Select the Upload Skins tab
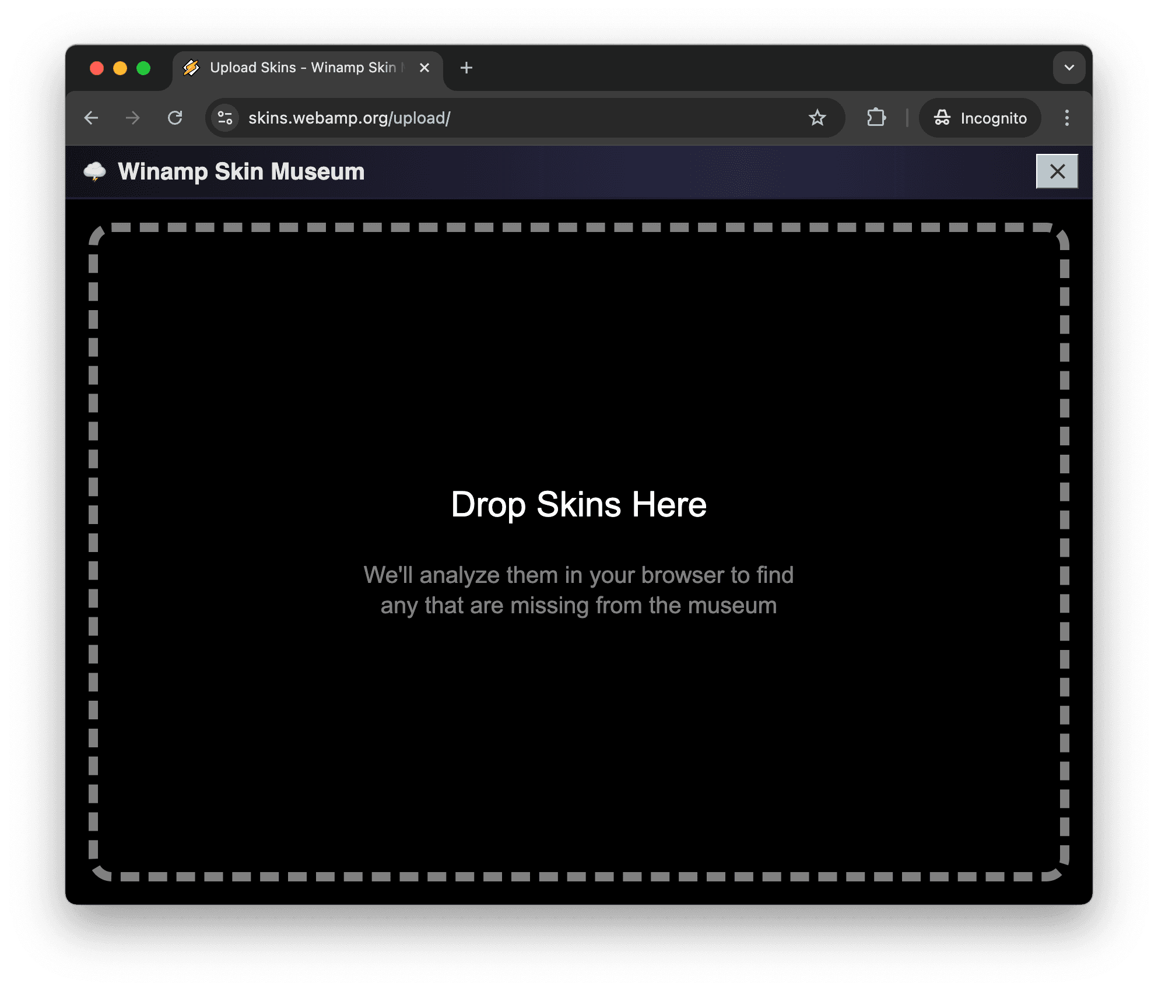This screenshot has width=1158, height=991. click(302, 68)
